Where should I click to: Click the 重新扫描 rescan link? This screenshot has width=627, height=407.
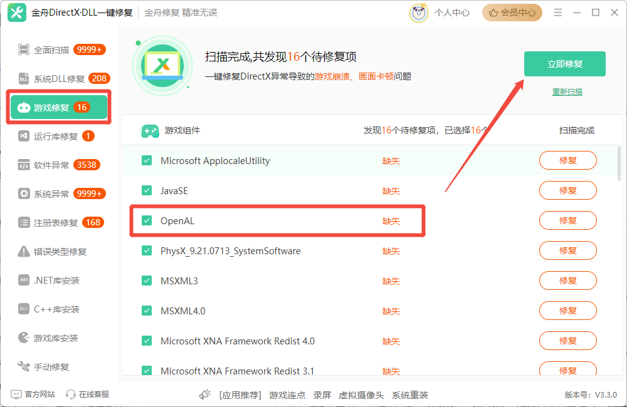(567, 92)
